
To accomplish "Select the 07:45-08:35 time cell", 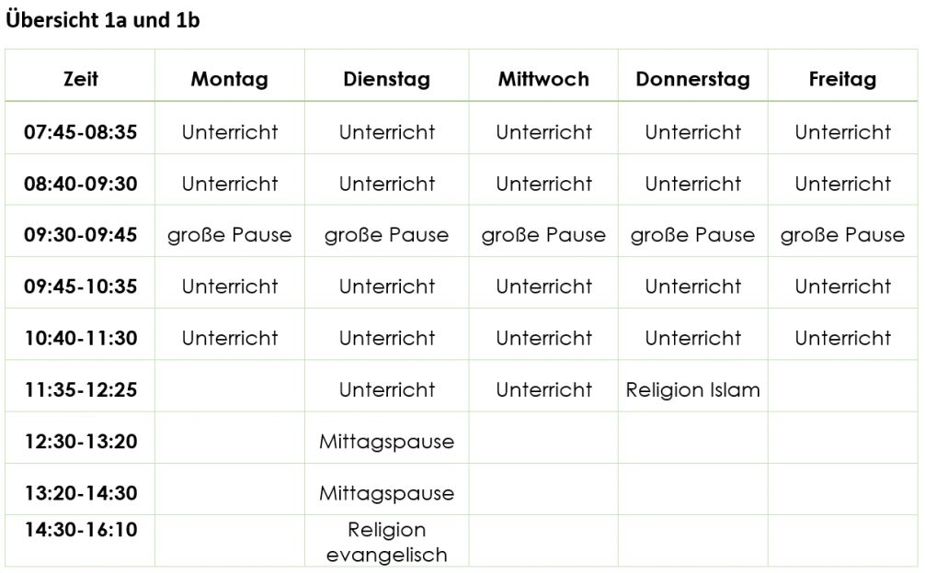I will [81, 132].
